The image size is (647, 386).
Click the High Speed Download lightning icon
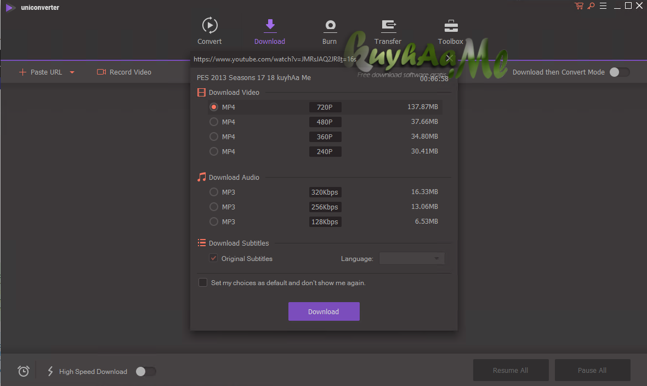(50, 371)
